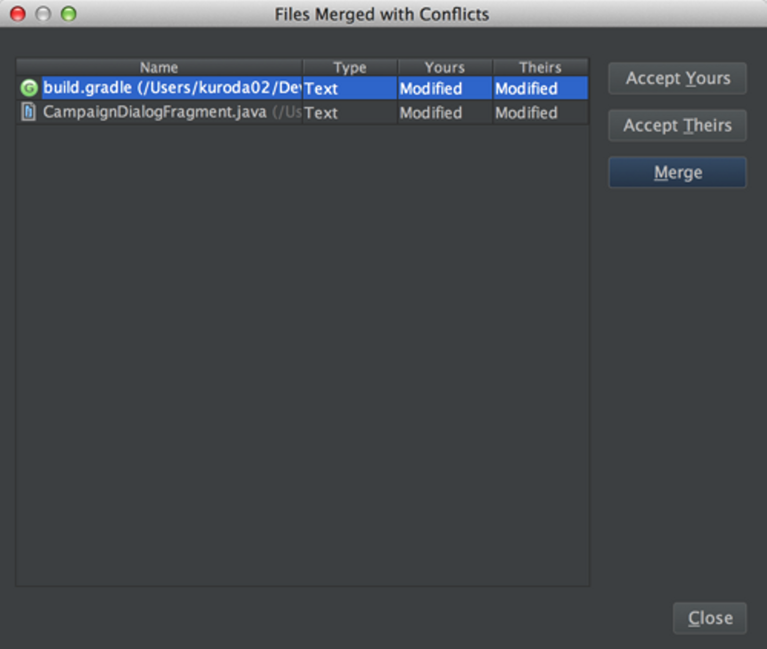
Task: Minimize the dialog with the yellow window button
Action: pyautogui.click(x=43, y=14)
